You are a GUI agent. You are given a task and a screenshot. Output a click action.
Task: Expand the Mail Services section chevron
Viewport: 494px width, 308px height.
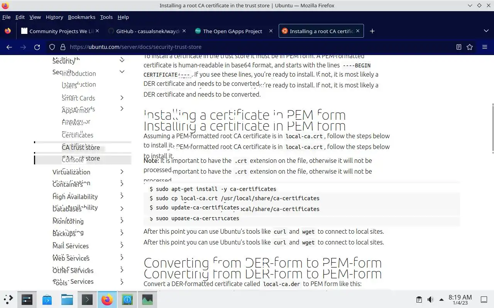coord(122,245)
